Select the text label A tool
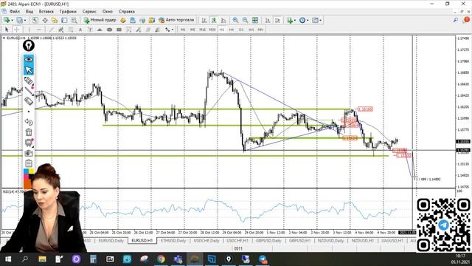This screenshot has width=472, height=266. pos(80,30)
